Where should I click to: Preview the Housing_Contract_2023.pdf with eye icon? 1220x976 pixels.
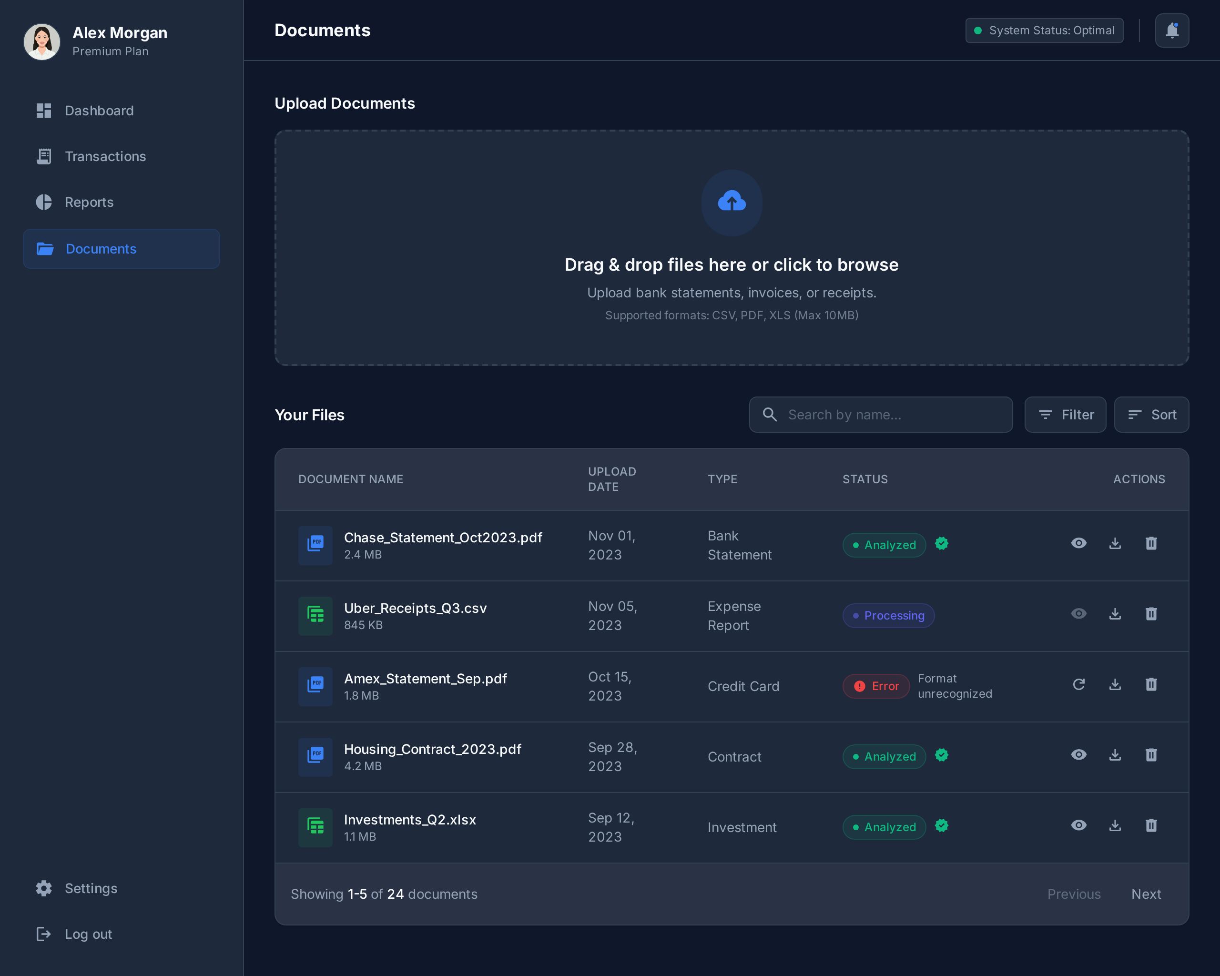click(x=1078, y=755)
